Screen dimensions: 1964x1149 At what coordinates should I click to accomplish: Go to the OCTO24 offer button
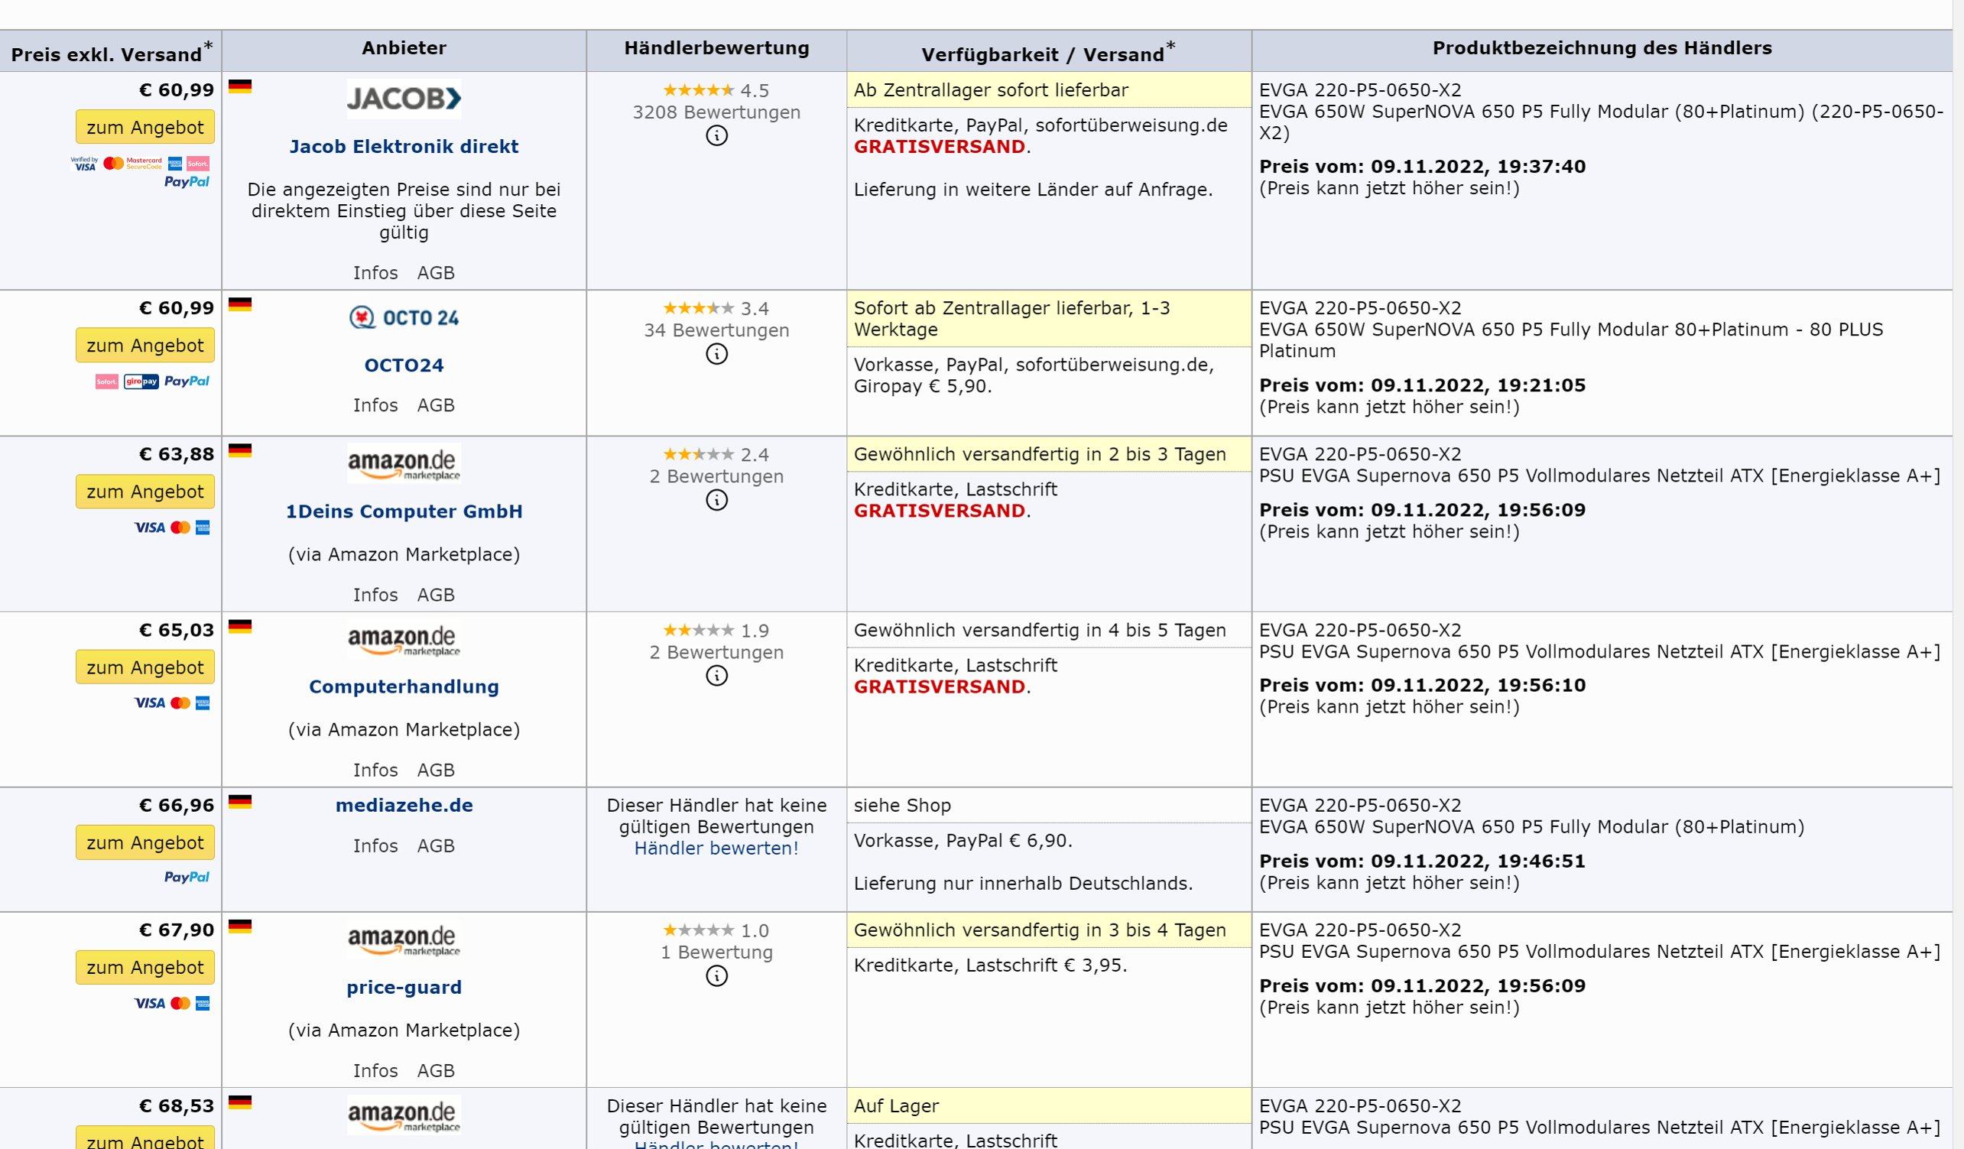(145, 346)
